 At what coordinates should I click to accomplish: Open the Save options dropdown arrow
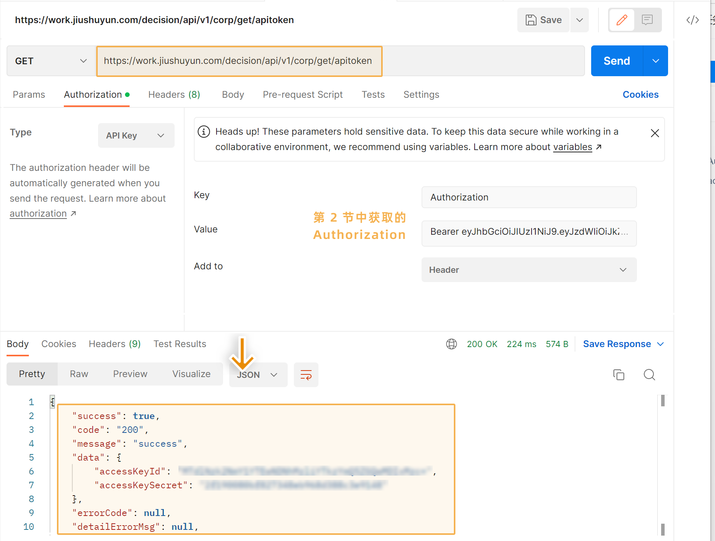click(x=580, y=20)
